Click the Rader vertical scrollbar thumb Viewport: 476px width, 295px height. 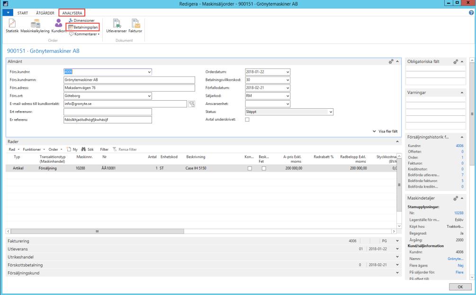click(399, 185)
